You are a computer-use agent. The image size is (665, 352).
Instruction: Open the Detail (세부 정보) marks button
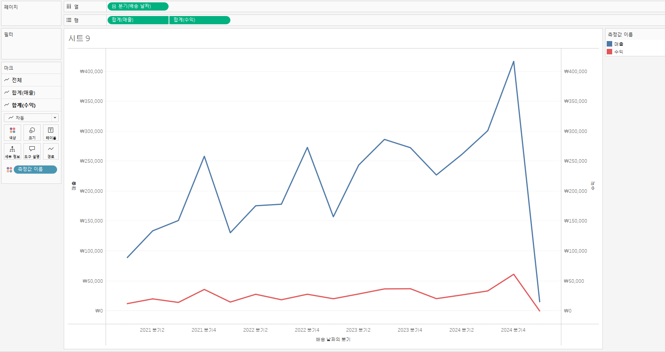click(13, 151)
